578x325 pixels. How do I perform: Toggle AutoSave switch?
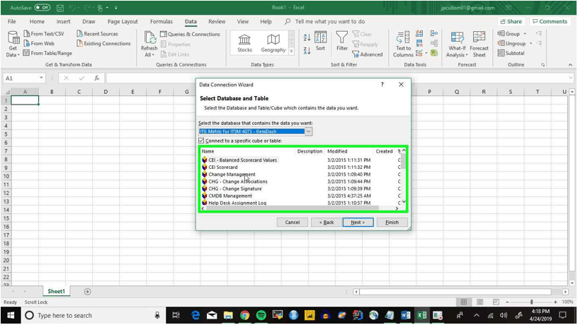tap(42, 7)
